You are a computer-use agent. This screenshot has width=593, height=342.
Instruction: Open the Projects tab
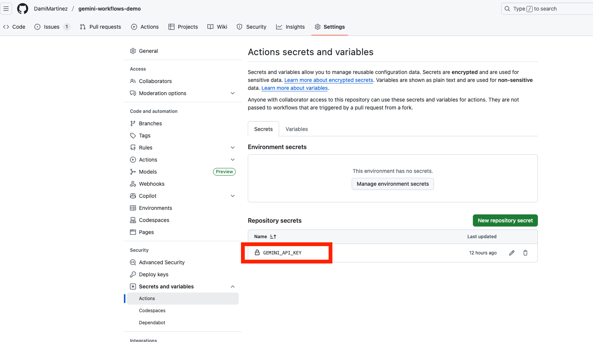coord(183,27)
